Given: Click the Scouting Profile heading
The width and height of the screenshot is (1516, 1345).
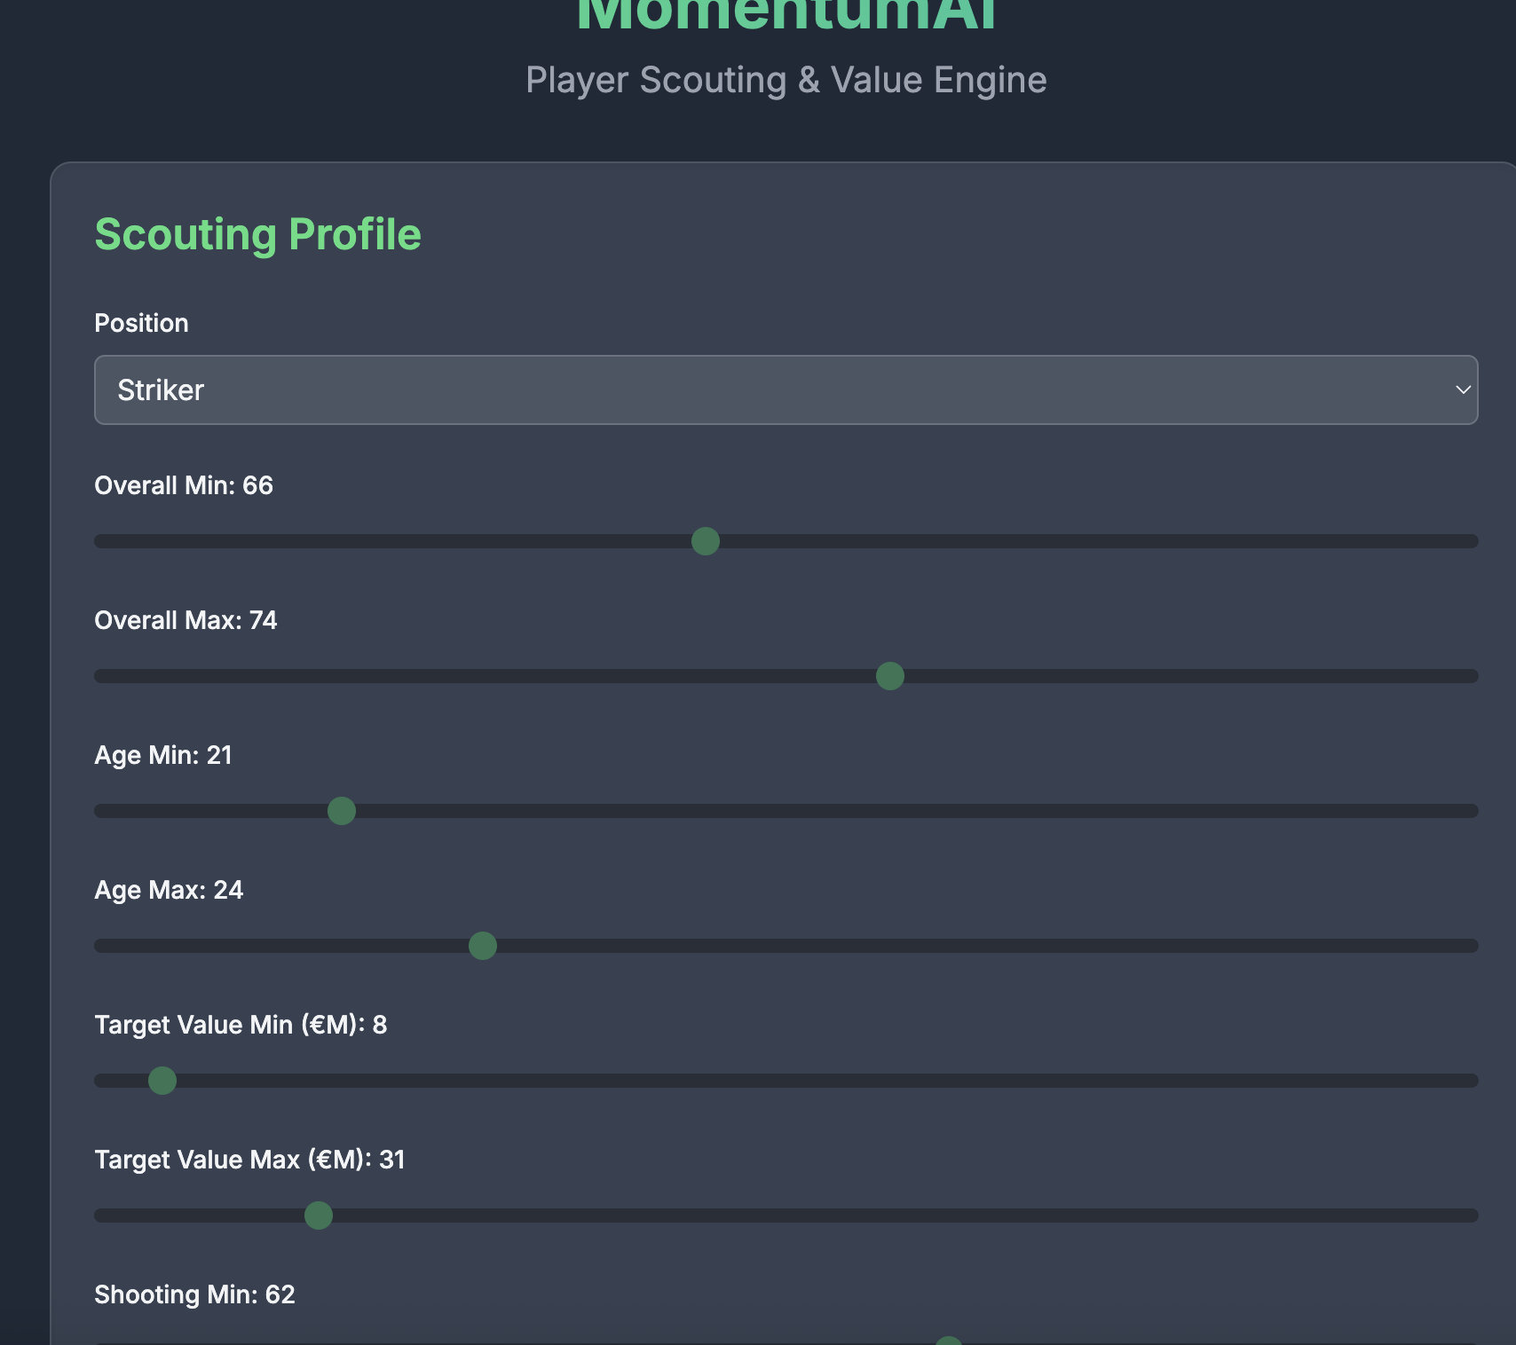Looking at the screenshot, I should tap(257, 235).
